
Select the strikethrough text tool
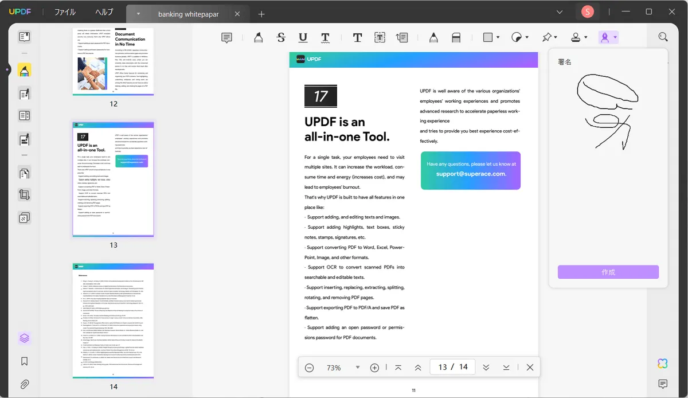281,38
